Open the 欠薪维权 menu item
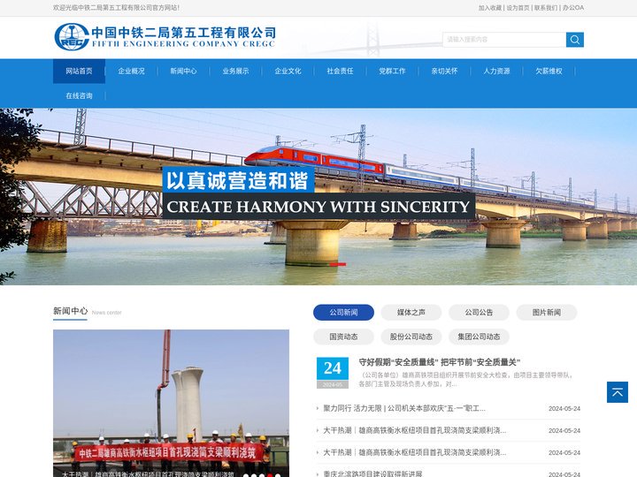 (549, 71)
